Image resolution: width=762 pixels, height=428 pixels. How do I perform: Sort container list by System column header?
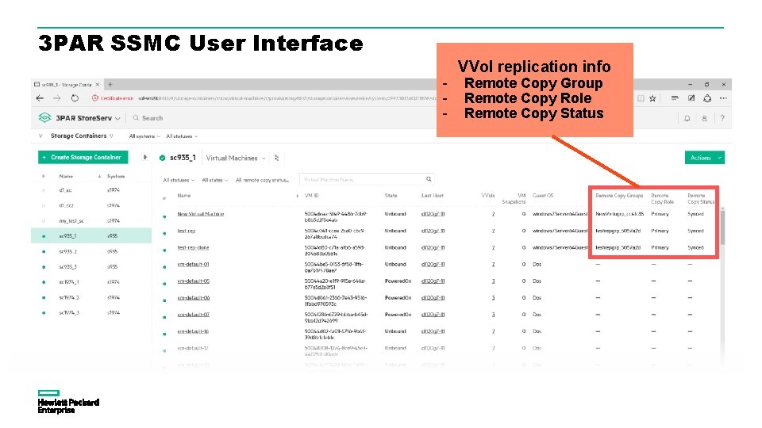click(x=116, y=176)
